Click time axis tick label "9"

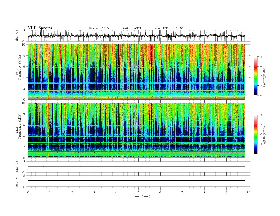click(x=226, y=192)
